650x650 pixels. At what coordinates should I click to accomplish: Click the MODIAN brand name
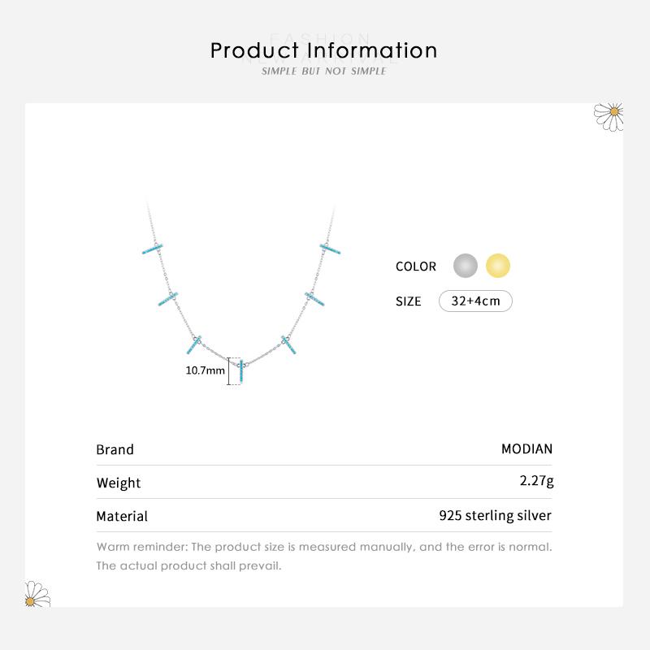[526, 448]
